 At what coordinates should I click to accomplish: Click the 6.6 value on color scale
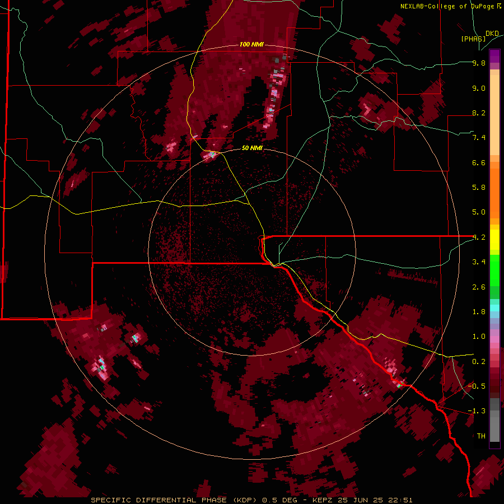(x=479, y=162)
